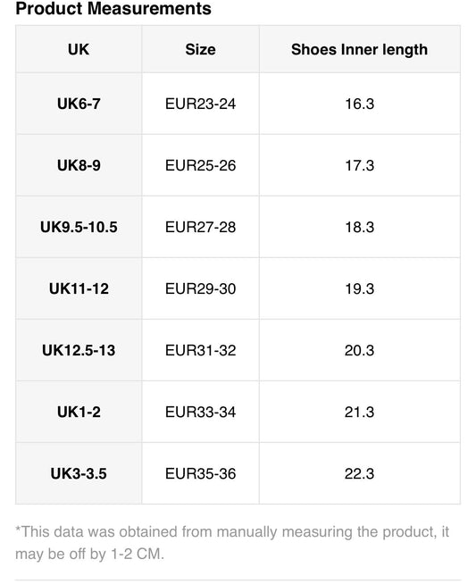Select the UK12.5-13 row label
This screenshot has width=476, height=584.
point(79,350)
